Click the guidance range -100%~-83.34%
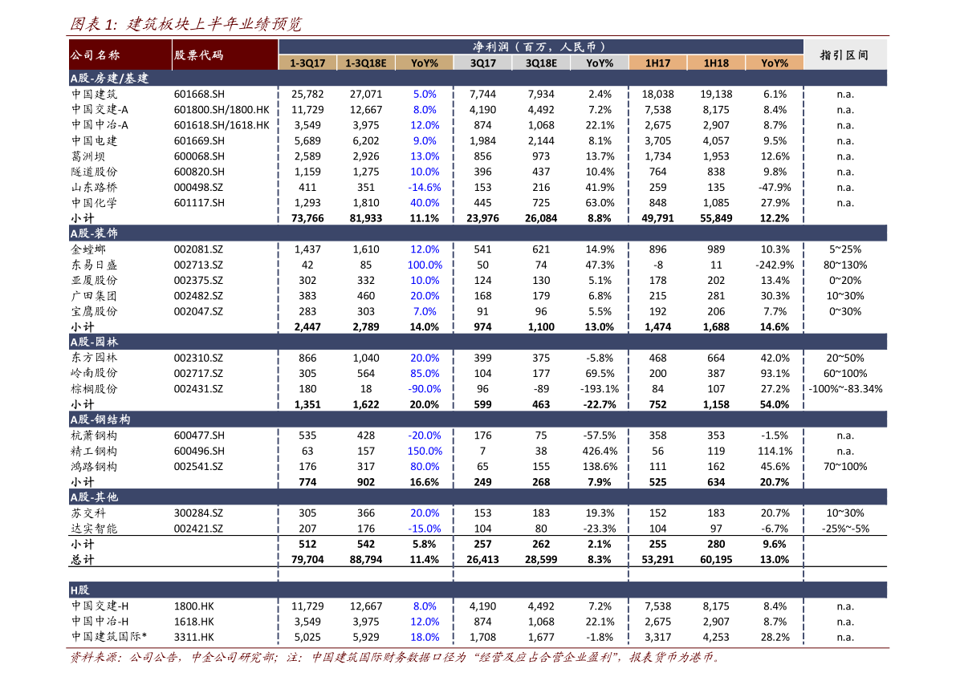The width and height of the screenshot is (956, 681). [846, 388]
